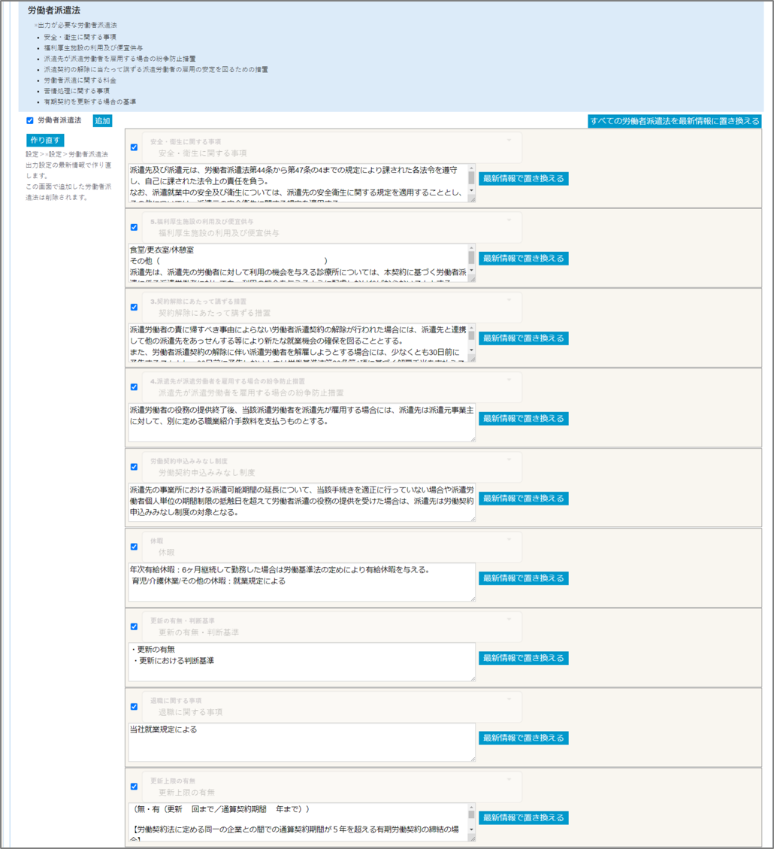This screenshot has height=849, width=774.
Task: Click scroll-up arrow in 契約解除 text area
Action: coord(471,328)
